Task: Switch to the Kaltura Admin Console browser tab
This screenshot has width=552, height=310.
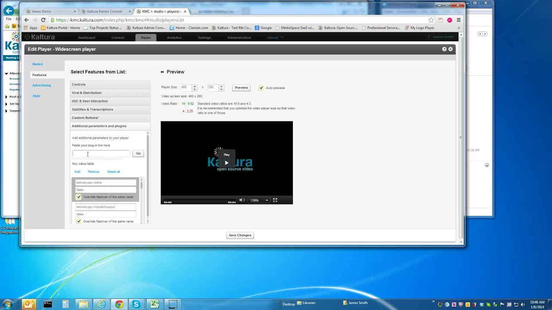Action: coord(107,11)
